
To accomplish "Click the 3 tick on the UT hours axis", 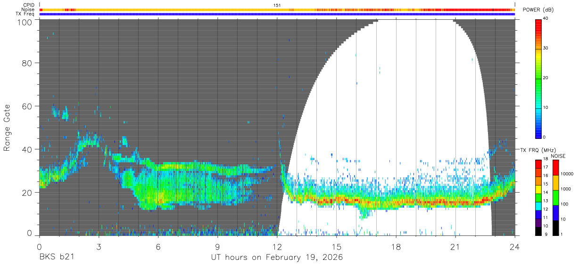I will coord(99,246).
